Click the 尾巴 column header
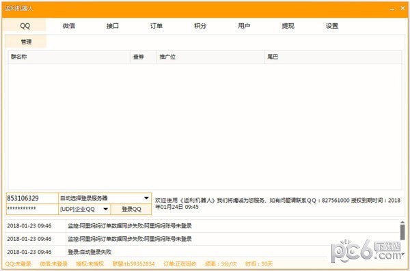410x271 pixels. [x=333, y=57]
